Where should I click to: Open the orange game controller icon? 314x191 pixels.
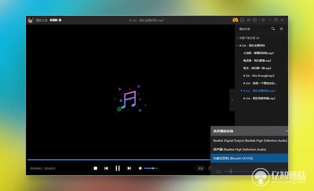coord(235,20)
